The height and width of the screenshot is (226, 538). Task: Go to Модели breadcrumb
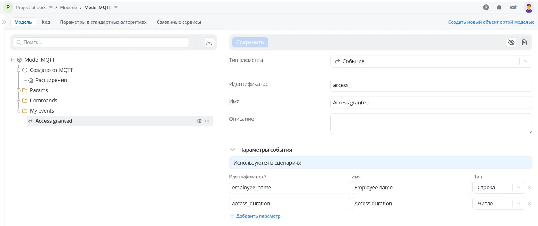coord(69,8)
